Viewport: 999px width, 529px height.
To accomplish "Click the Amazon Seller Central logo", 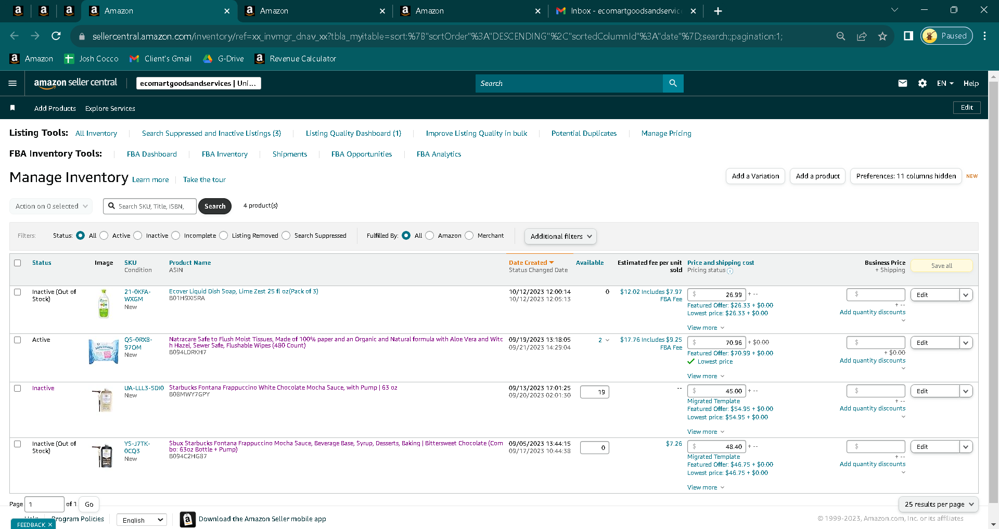I will (x=75, y=83).
